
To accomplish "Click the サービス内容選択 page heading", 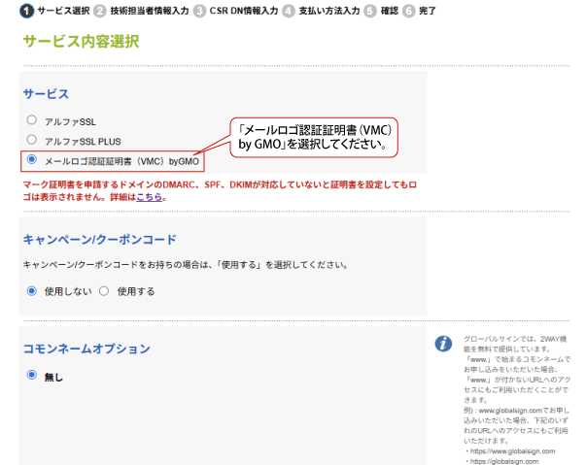I will coord(81,41).
